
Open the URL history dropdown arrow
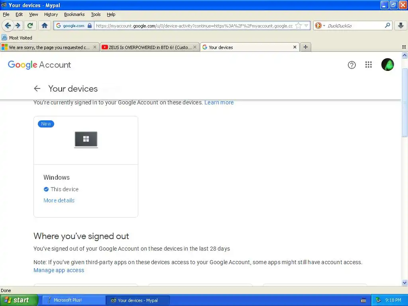306,25
